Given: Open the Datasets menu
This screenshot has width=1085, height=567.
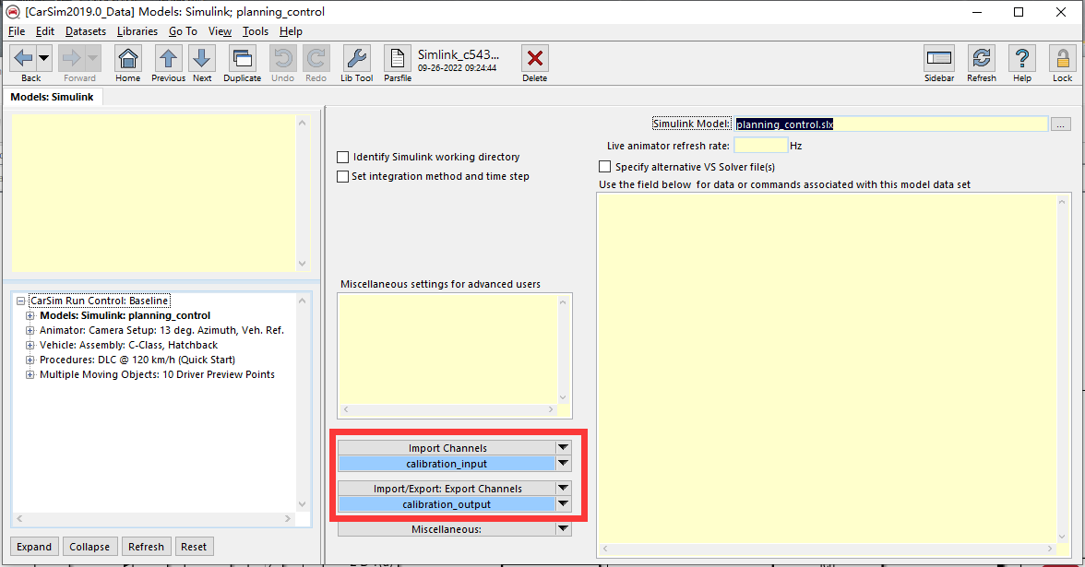Looking at the screenshot, I should coord(86,31).
